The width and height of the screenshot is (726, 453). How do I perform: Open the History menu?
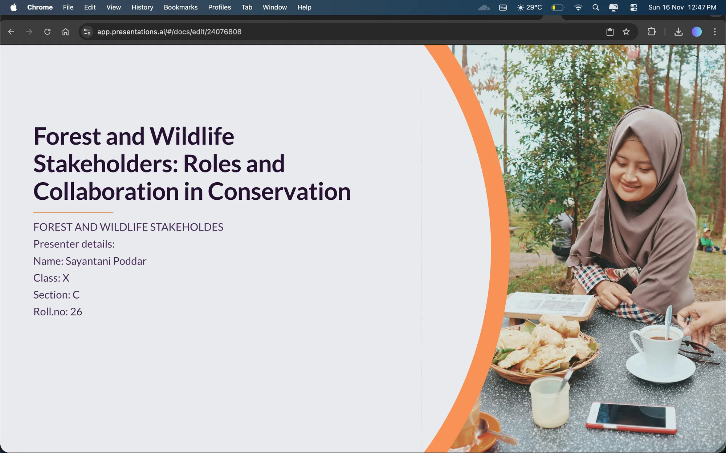pyautogui.click(x=142, y=7)
